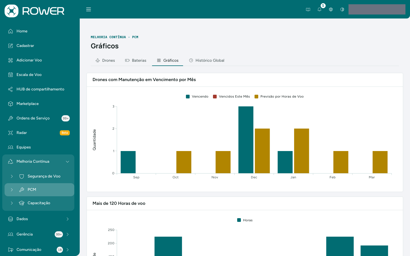Click the Gerência people icon
This screenshot has height=256, width=410.
point(11,234)
